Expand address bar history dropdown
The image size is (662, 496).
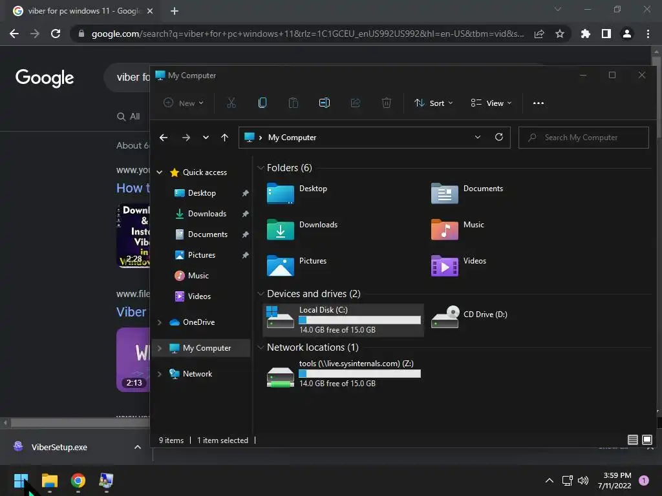coord(478,137)
